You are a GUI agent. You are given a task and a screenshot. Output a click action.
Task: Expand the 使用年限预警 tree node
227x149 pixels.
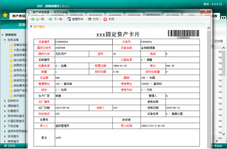pyautogui.click(x=5, y=131)
